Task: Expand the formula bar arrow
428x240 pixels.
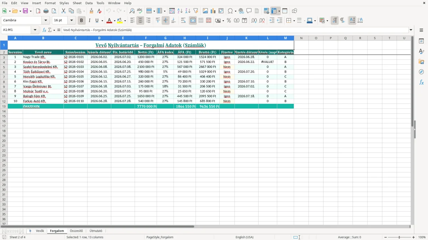Action: pos(411,30)
